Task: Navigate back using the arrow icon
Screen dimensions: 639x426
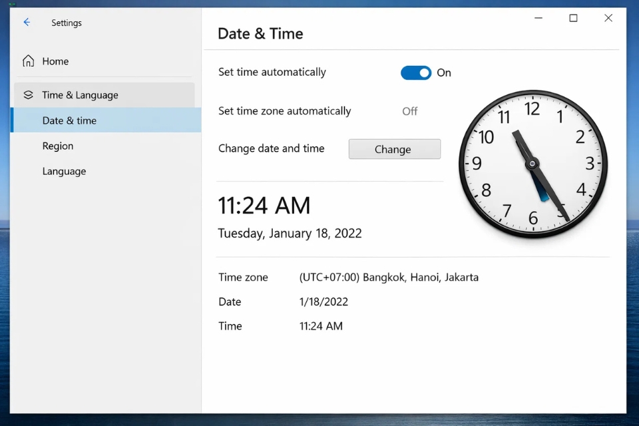Action: click(x=25, y=22)
